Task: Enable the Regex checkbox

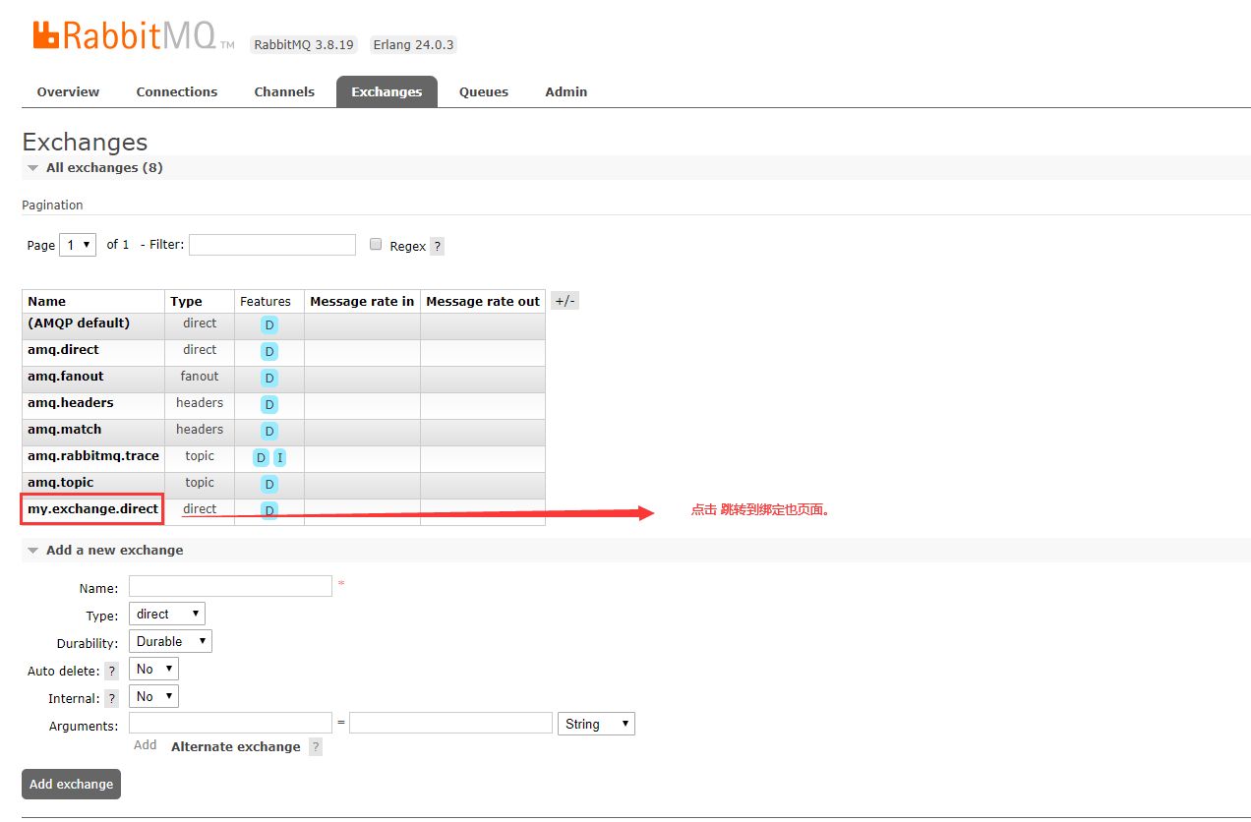Action: [x=376, y=244]
